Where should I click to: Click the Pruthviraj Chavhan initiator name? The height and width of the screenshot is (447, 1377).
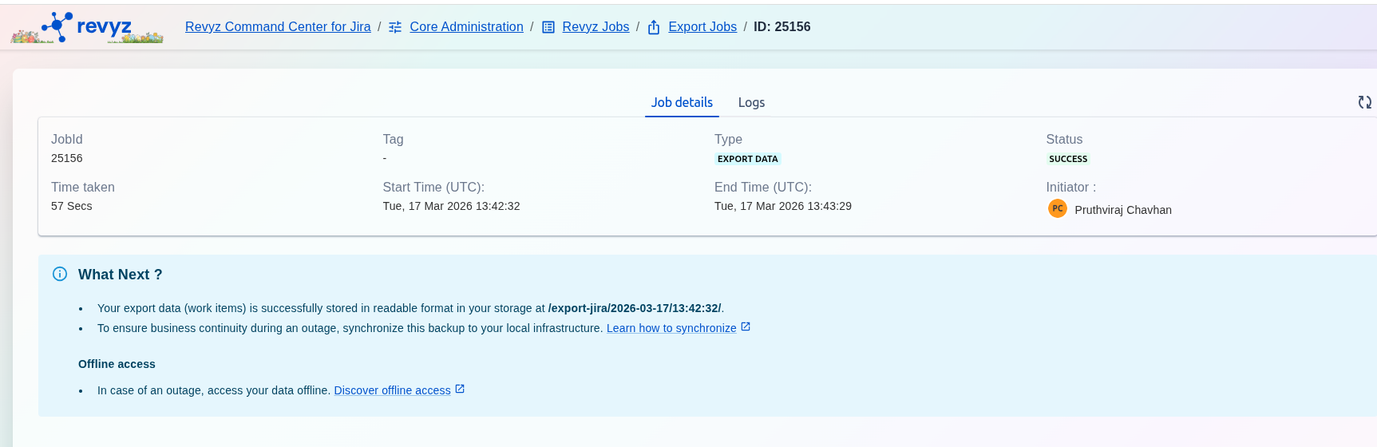(1122, 210)
